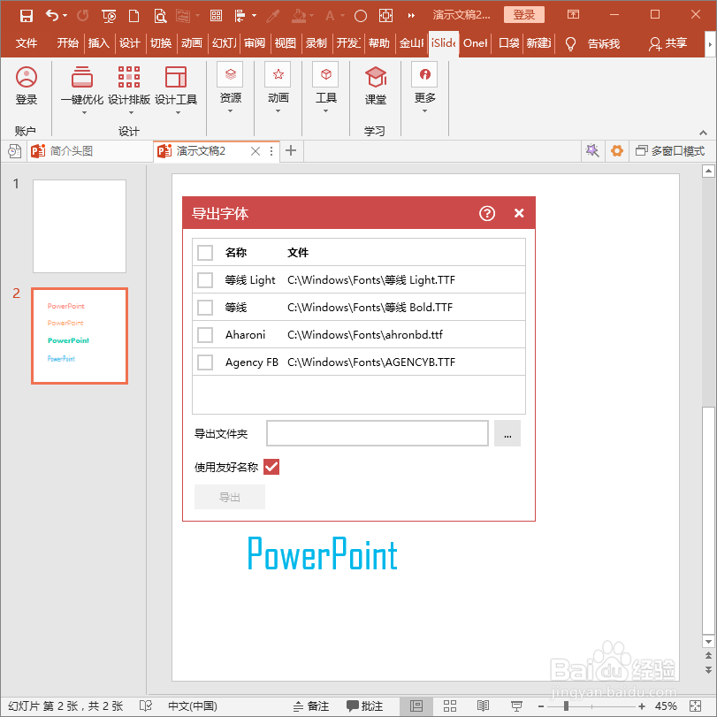Image resolution: width=717 pixels, height=717 pixels.
Task: Open ribbon display options icon
Action: (573, 15)
